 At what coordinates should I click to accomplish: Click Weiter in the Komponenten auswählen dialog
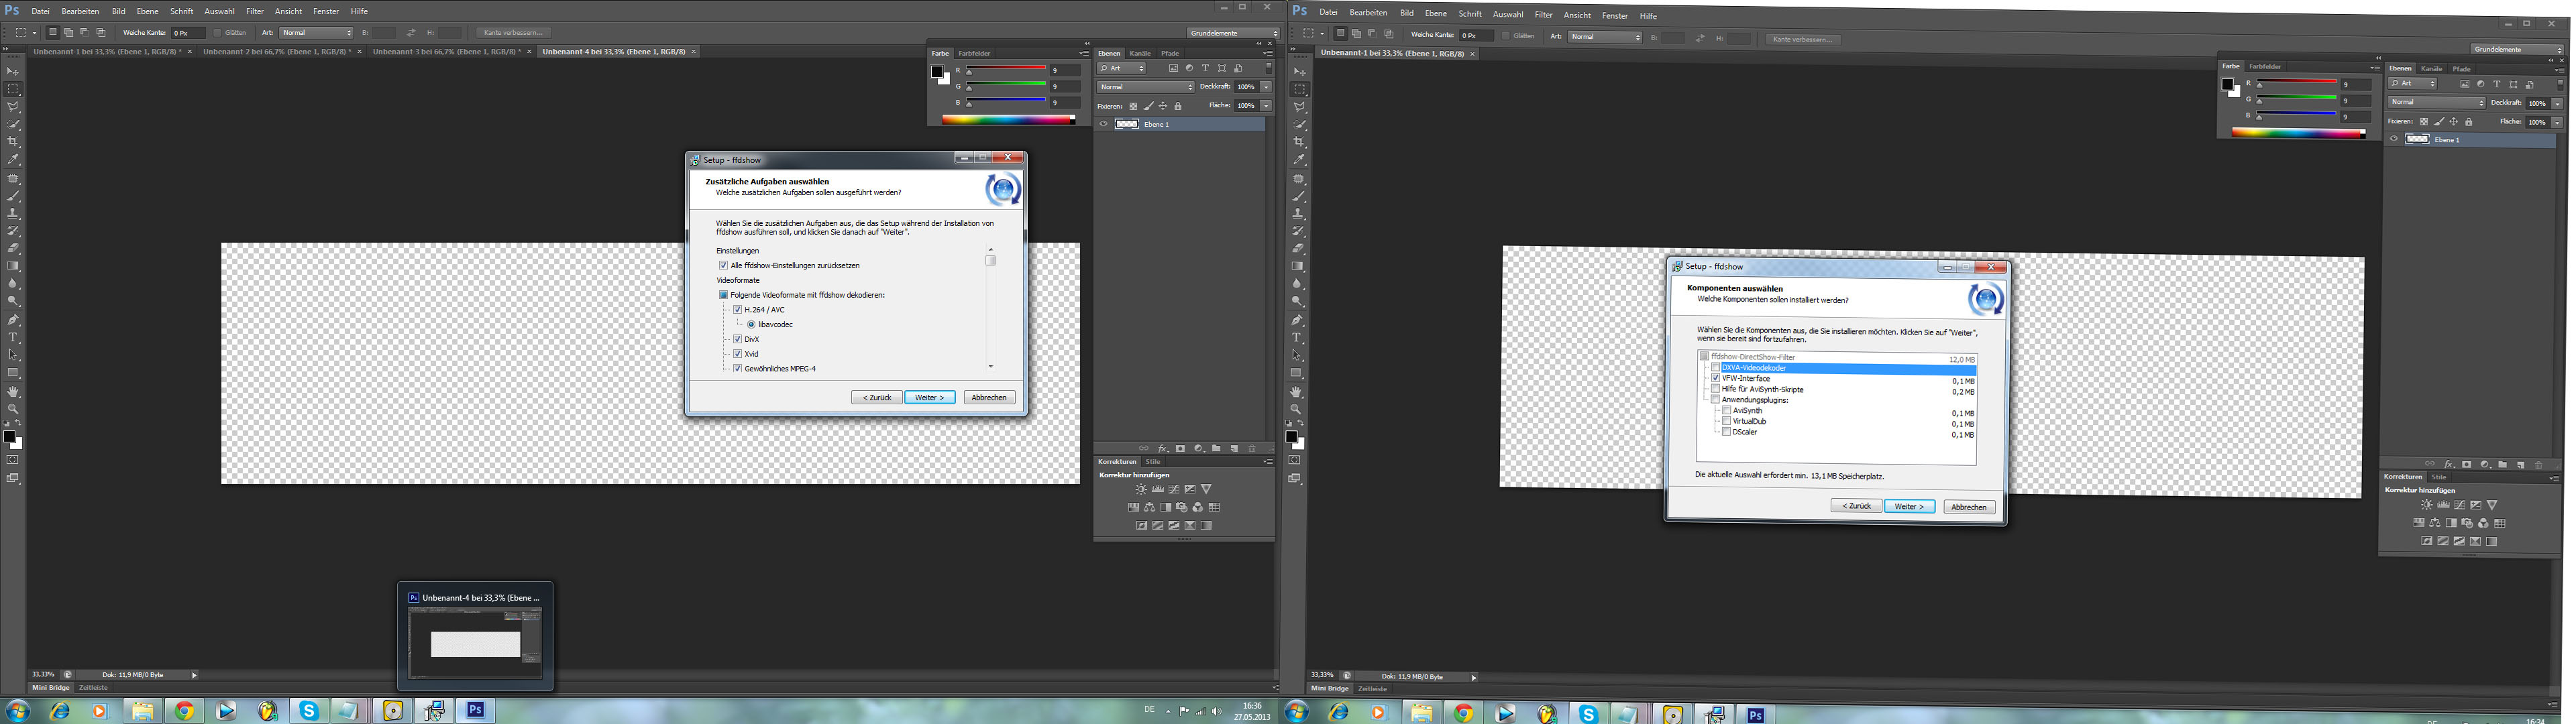pyautogui.click(x=1909, y=506)
